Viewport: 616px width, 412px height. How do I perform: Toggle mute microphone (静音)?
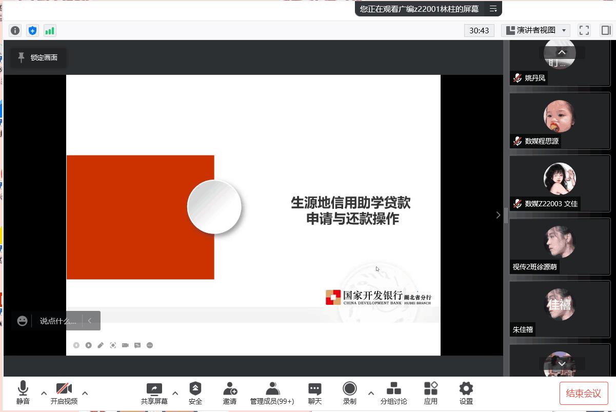23,393
